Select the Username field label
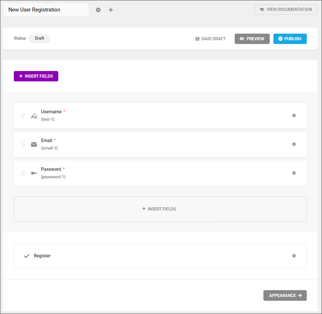322x314 pixels. (51, 112)
